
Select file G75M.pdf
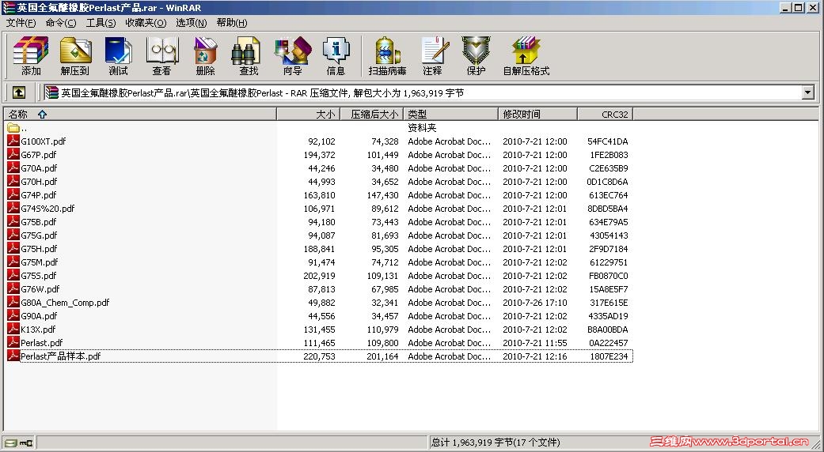(40, 262)
